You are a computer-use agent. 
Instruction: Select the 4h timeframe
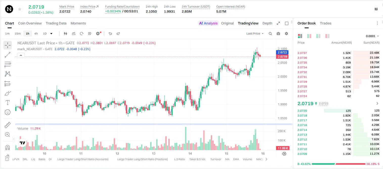click(36, 34)
